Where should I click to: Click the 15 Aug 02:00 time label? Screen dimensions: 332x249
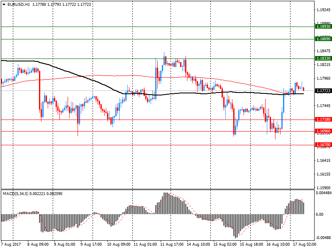tap(225, 244)
